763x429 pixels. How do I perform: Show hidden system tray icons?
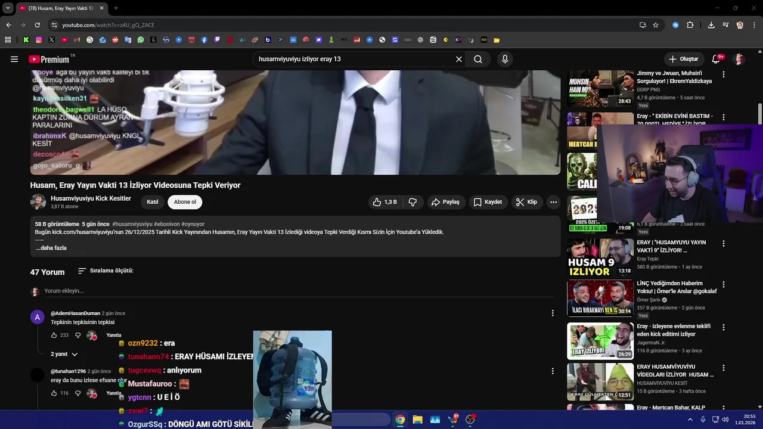(x=690, y=419)
